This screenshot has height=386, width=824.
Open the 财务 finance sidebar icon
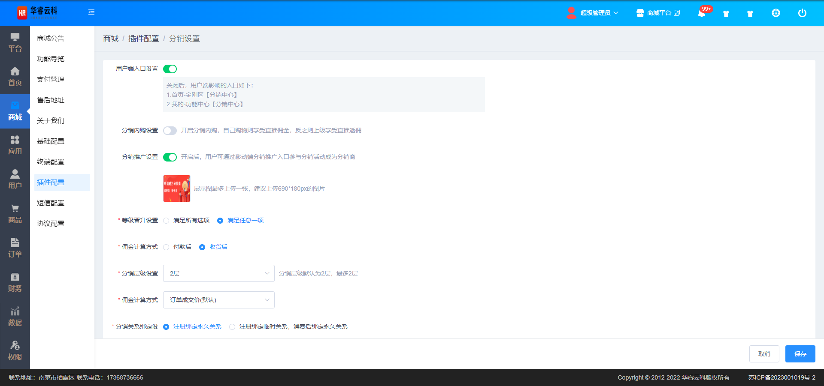[15, 282]
